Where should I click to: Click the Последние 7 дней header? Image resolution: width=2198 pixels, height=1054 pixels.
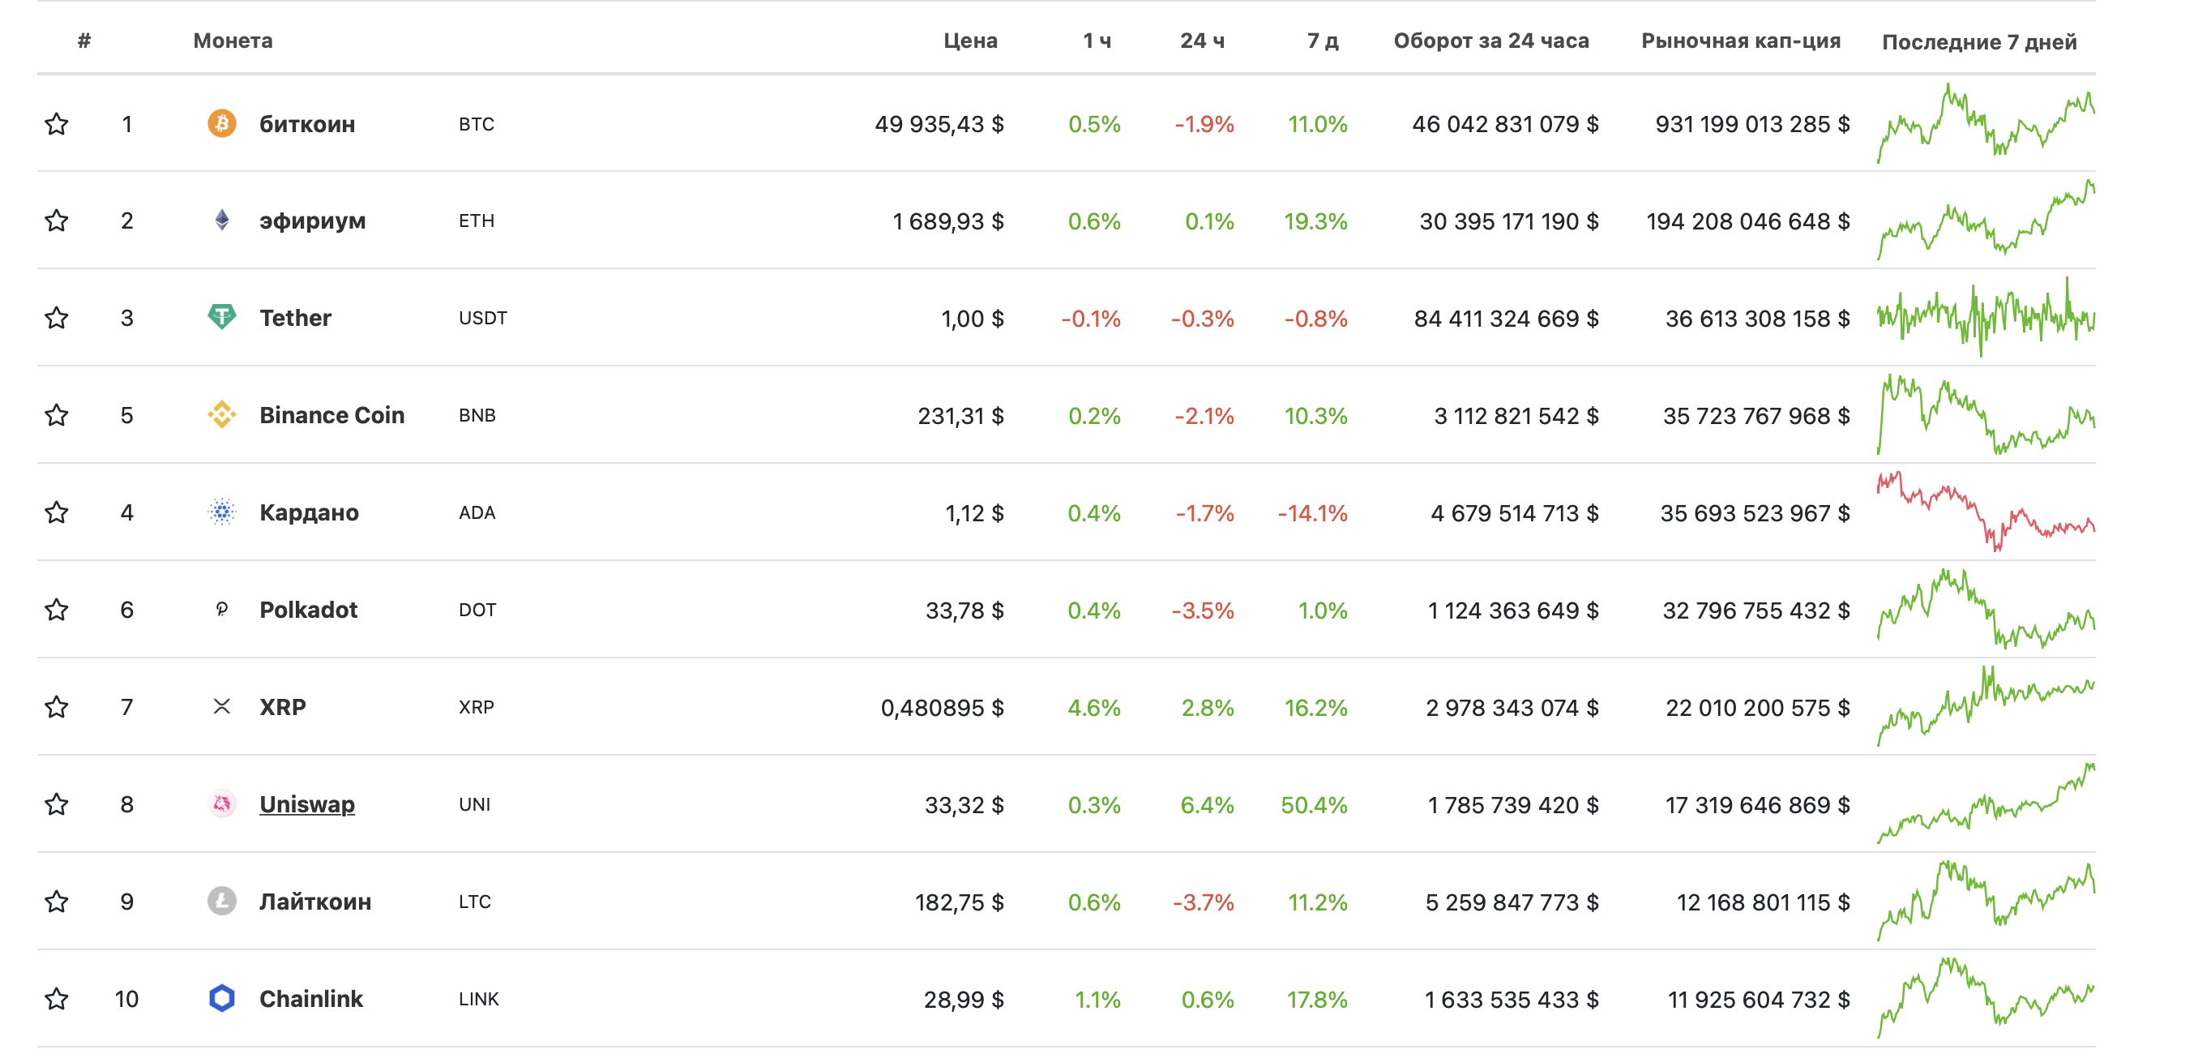[1979, 42]
